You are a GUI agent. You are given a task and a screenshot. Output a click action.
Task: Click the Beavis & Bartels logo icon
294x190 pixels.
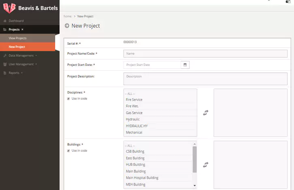pos(9,8)
